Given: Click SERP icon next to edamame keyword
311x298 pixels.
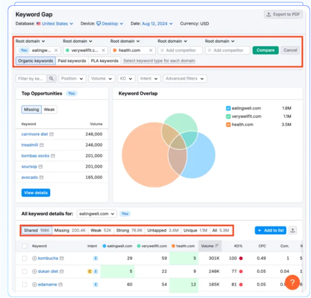Looking at the screenshot, I should tap(60, 284).
